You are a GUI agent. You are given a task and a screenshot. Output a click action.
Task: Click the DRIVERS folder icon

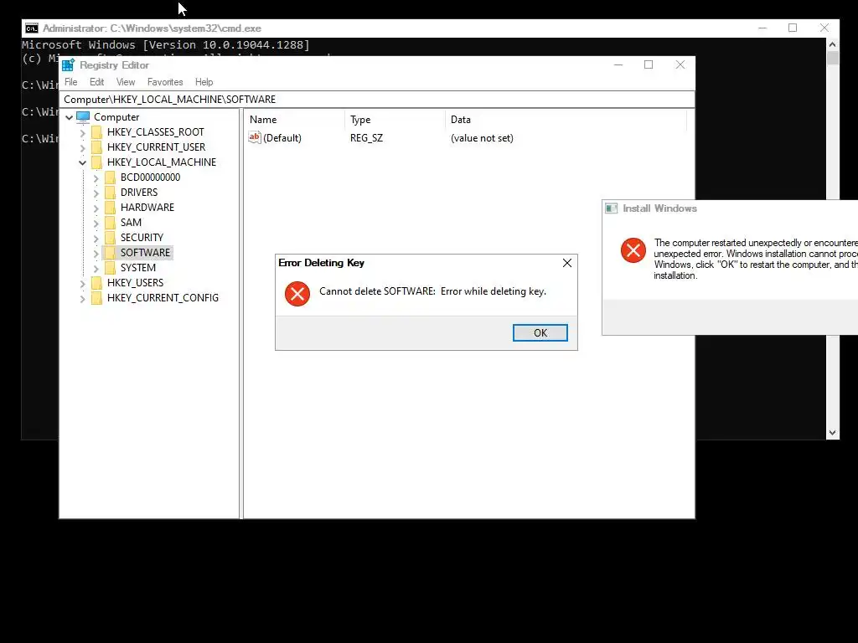[110, 193]
